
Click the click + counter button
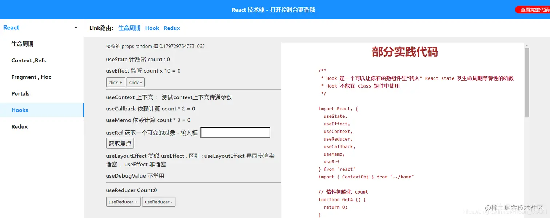click(115, 82)
